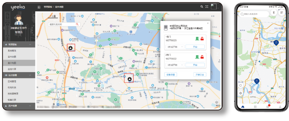Image resolution: width=289 pixels, height=121 pixels.
Task: Click the 开锁日志 button in popup
Action: click(x=200, y=75)
